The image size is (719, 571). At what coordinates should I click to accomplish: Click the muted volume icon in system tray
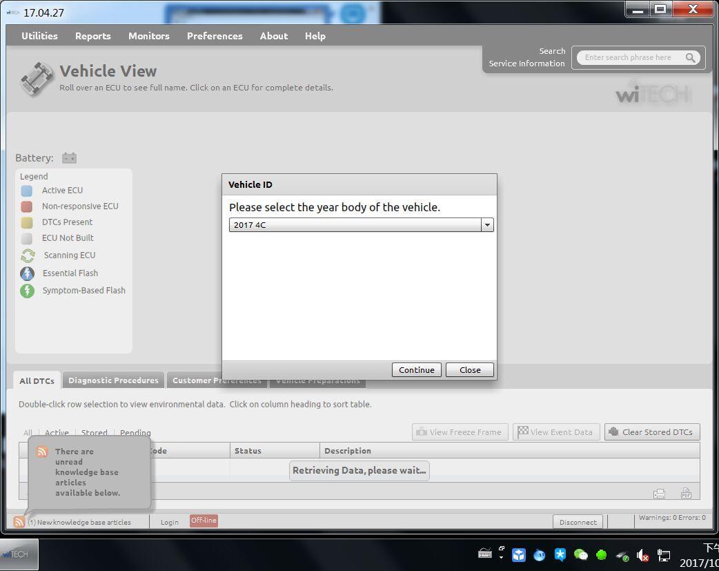tap(642, 555)
